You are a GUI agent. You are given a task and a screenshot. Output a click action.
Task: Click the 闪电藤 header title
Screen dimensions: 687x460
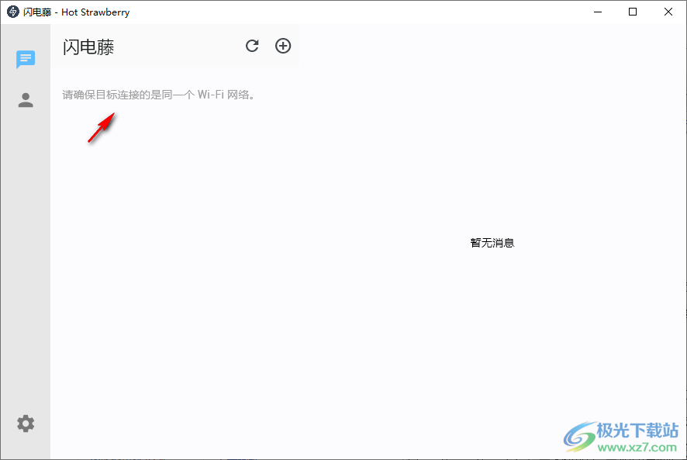(x=88, y=47)
